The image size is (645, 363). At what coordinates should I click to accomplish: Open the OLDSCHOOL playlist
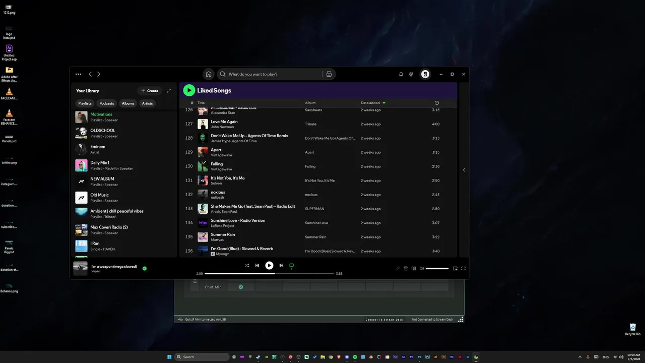pos(124,133)
